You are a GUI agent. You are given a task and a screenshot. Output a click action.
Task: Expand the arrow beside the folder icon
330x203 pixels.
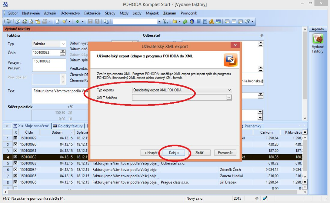click(180, 21)
